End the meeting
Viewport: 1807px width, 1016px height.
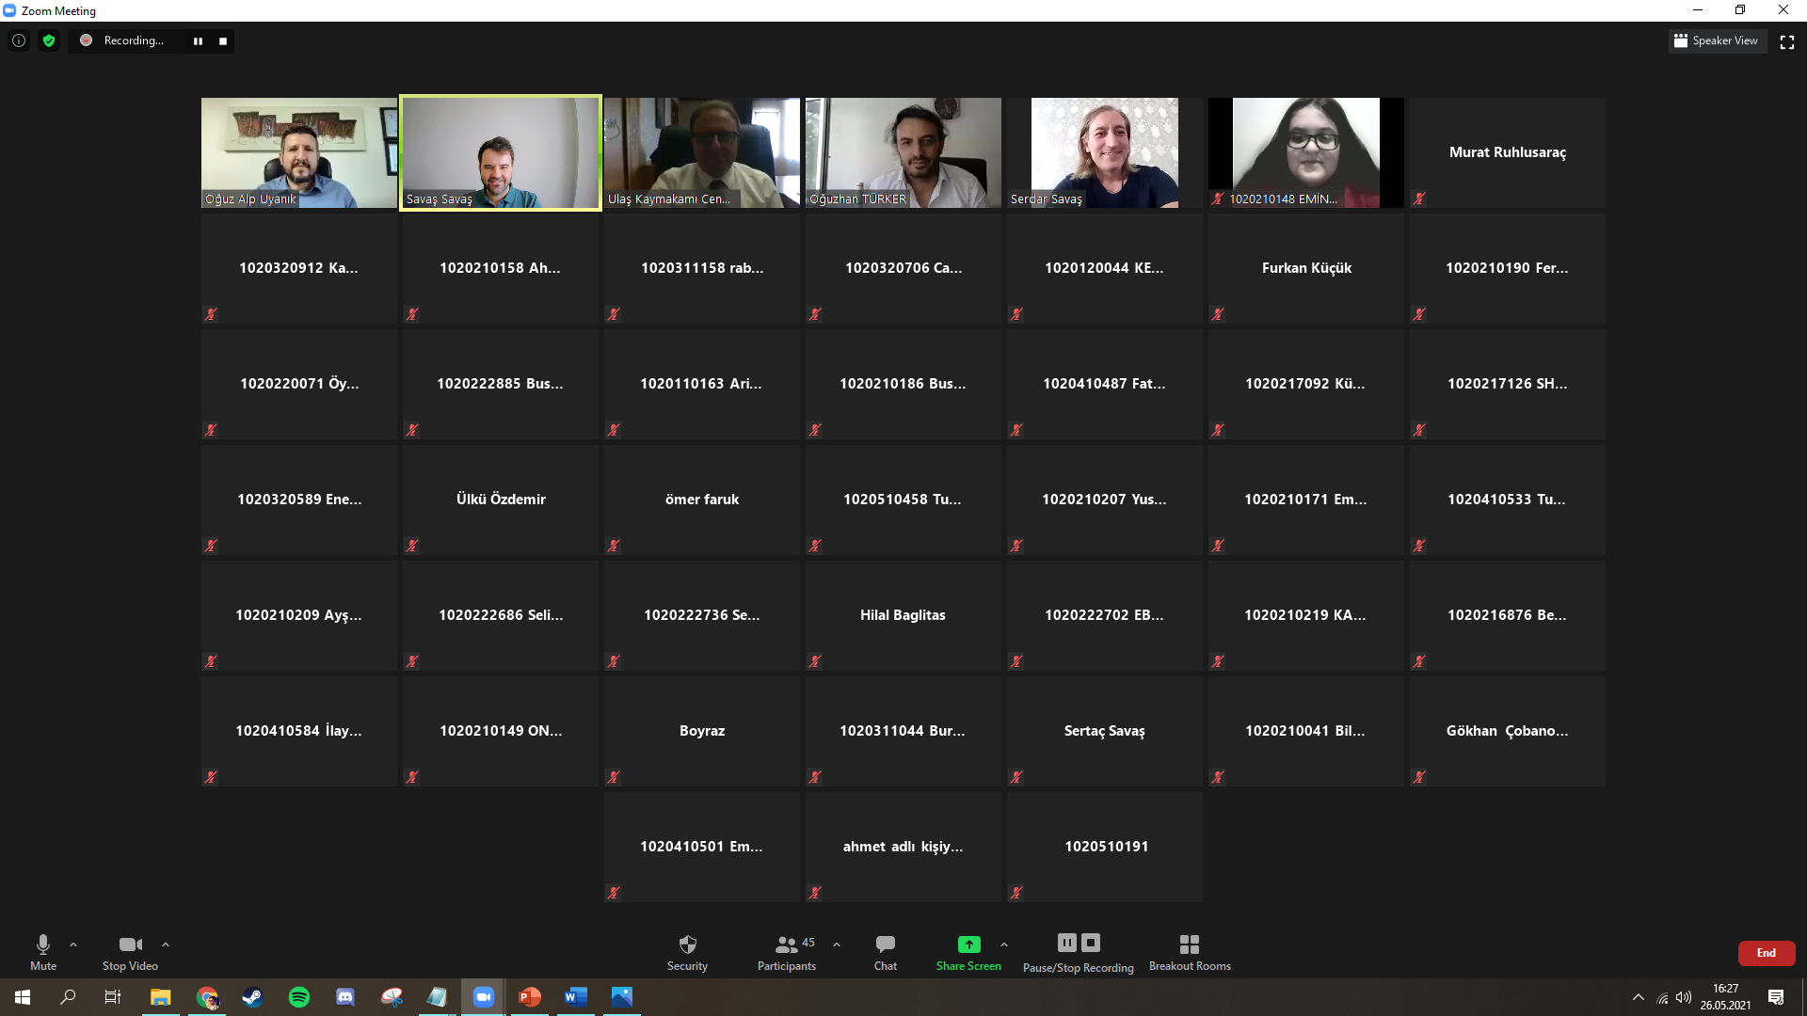tap(1766, 953)
